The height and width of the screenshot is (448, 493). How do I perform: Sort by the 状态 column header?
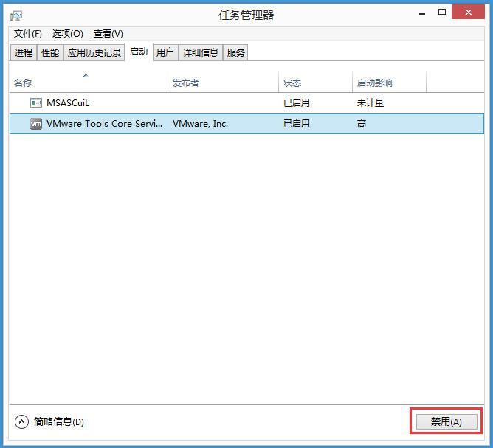tap(315, 83)
